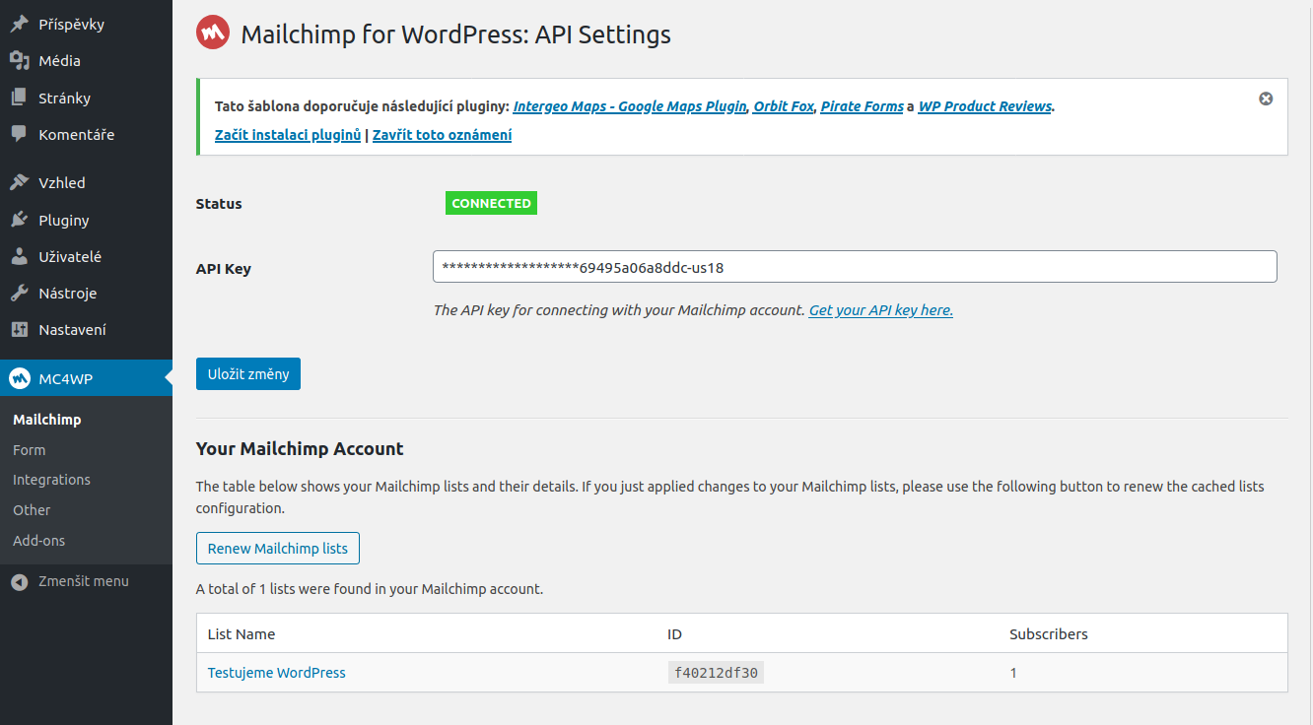Click the Stránky pages icon
The height and width of the screenshot is (725, 1313).
click(20, 98)
